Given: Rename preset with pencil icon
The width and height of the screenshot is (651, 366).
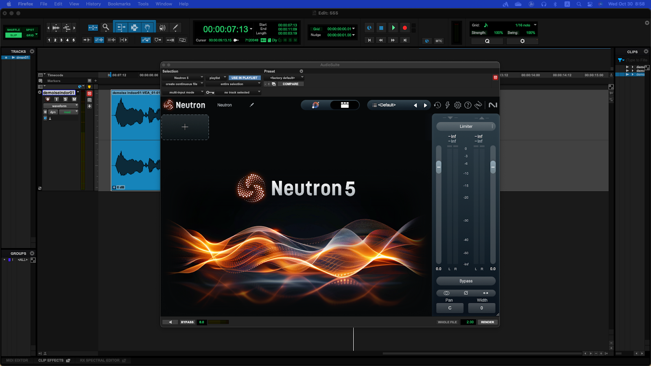Looking at the screenshot, I should click(252, 105).
